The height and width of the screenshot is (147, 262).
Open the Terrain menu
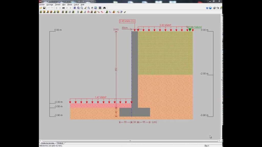[58, 5]
